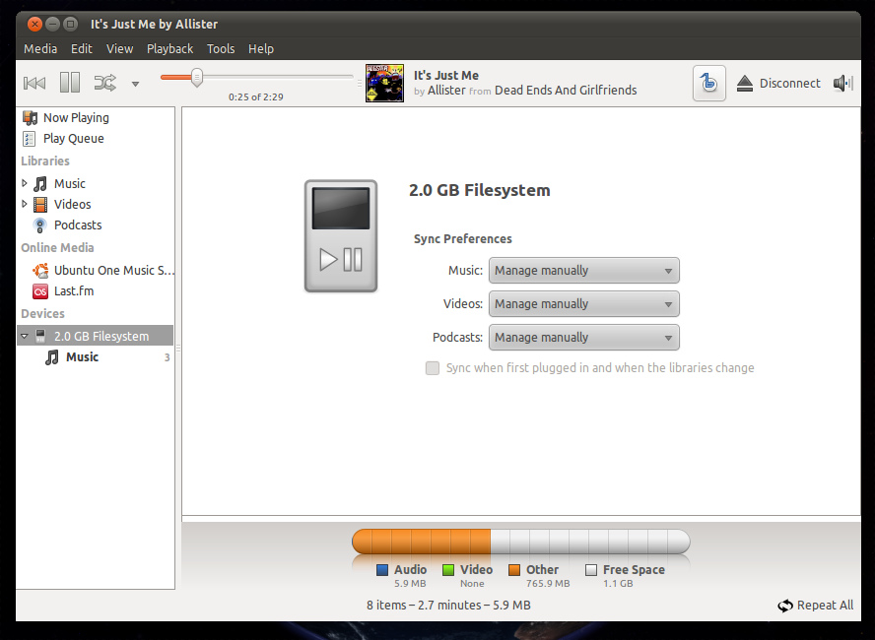Click the previous track button
875x640 pixels.
click(34, 84)
